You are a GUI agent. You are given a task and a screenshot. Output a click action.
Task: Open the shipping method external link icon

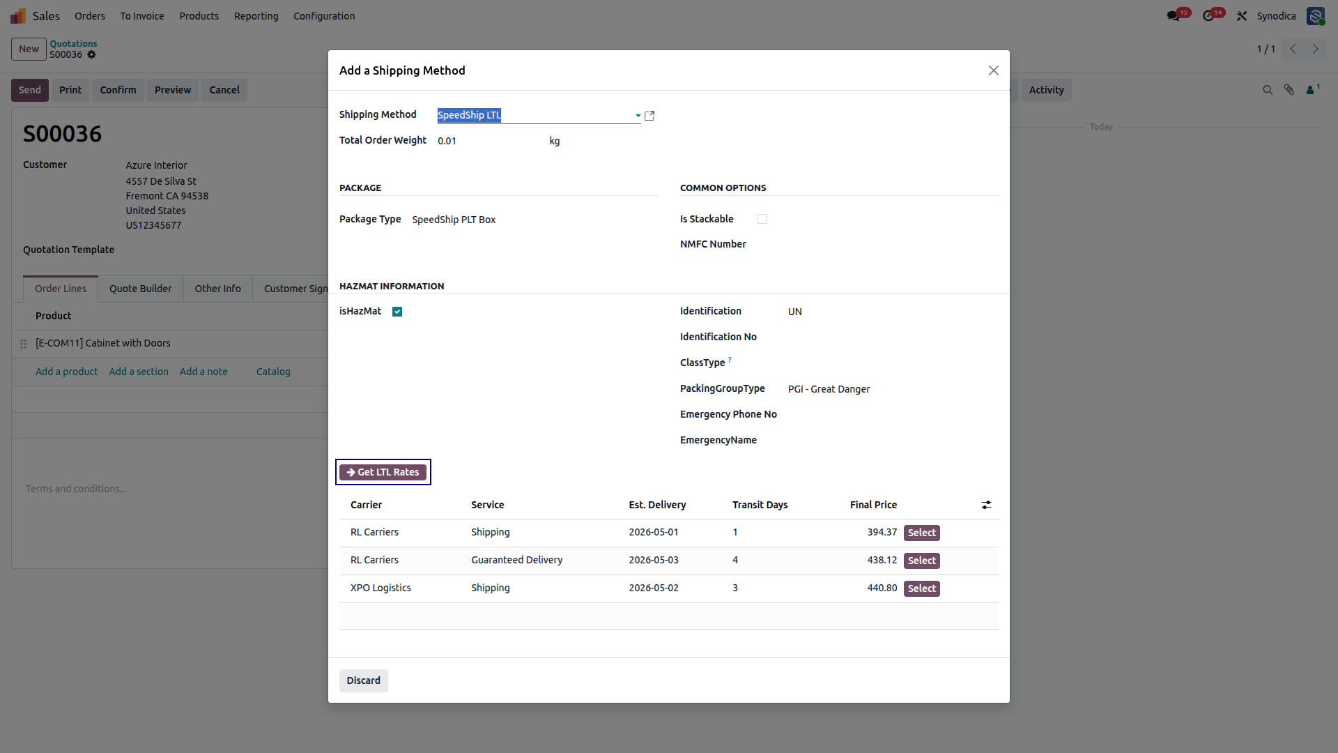click(649, 116)
